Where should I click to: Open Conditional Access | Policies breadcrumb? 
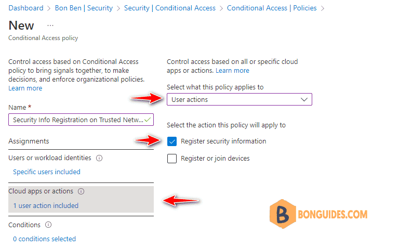coord(272,8)
